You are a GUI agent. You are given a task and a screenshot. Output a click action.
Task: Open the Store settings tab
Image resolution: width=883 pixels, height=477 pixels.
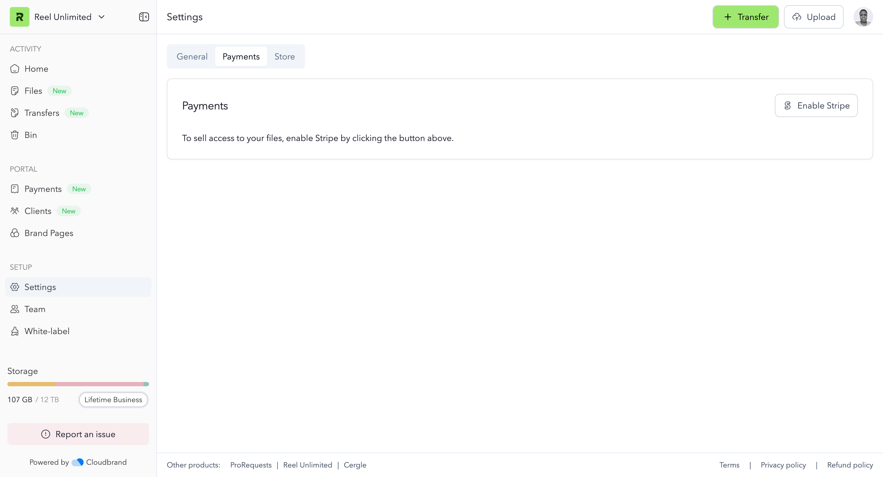pyautogui.click(x=285, y=56)
